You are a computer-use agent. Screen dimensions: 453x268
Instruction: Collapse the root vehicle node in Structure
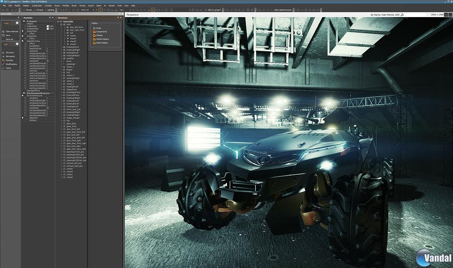pos(58,22)
